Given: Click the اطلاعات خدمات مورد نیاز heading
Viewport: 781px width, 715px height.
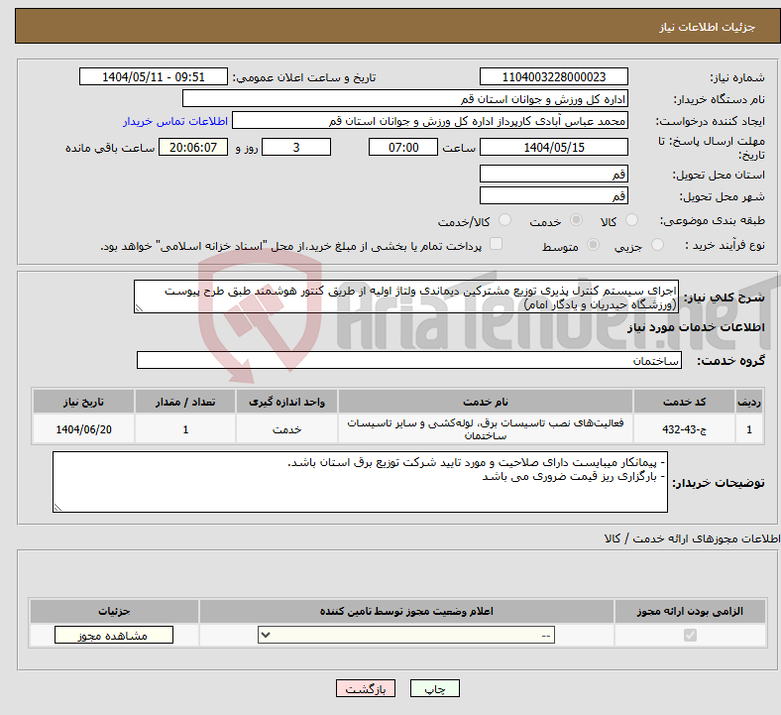Looking at the screenshot, I should pos(696,327).
